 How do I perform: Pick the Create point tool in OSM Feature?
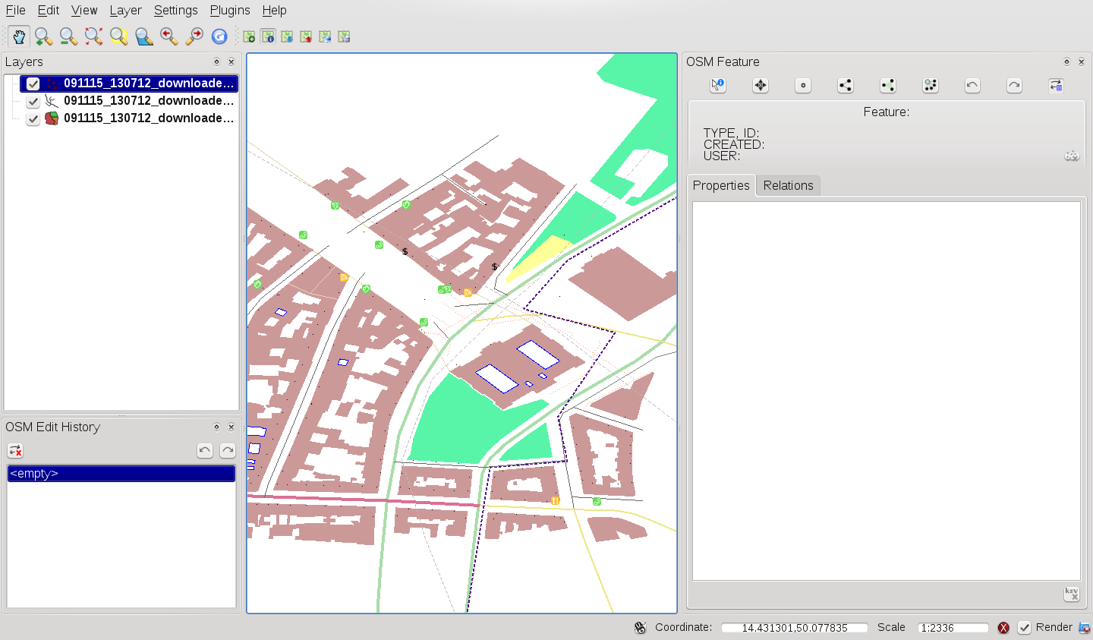[803, 86]
